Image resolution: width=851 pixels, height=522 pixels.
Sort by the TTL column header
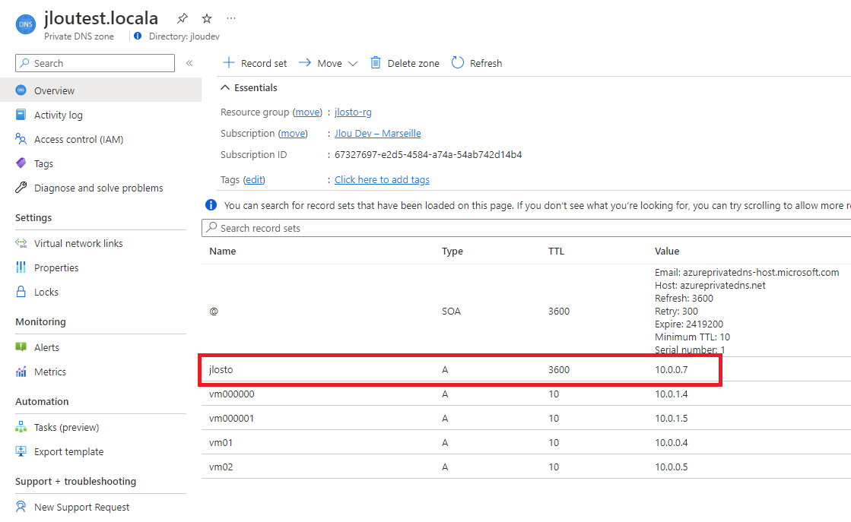click(556, 251)
